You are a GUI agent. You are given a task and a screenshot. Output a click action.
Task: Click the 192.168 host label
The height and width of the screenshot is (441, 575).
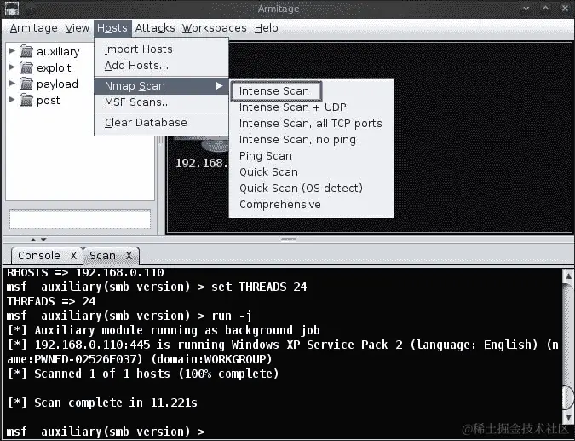202,163
